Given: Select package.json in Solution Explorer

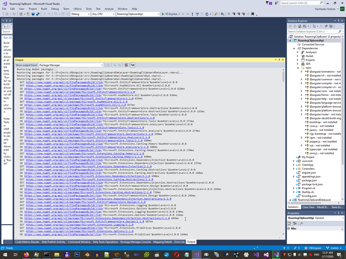Looking at the screenshot, I should point(309,180).
